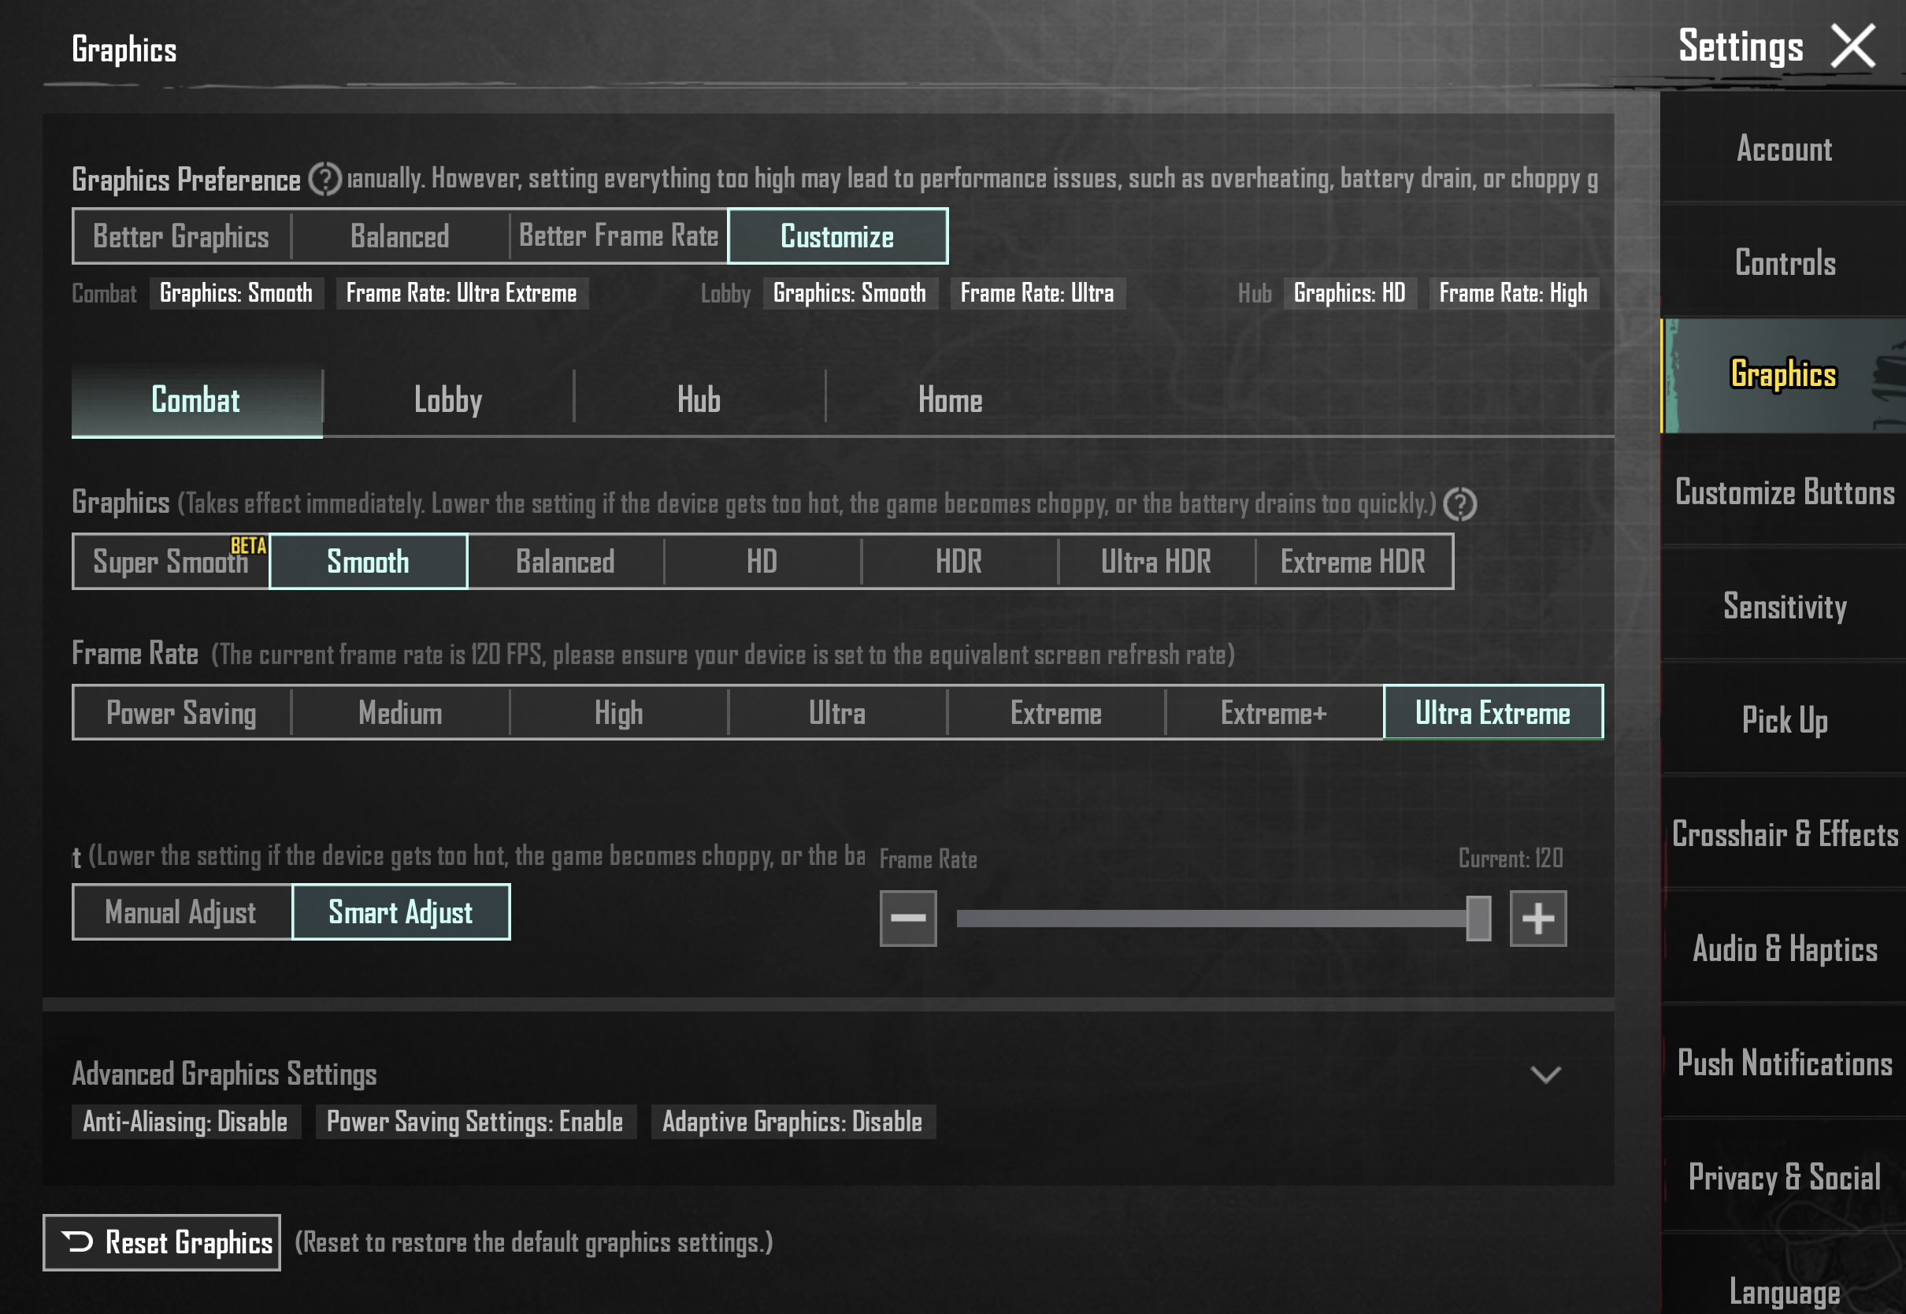Choose Extreme HDR graphics quality
The height and width of the screenshot is (1314, 1906).
(1353, 562)
